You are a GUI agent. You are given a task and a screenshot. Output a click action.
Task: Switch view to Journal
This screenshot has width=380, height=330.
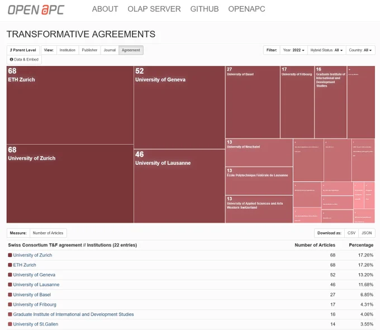click(110, 50)
